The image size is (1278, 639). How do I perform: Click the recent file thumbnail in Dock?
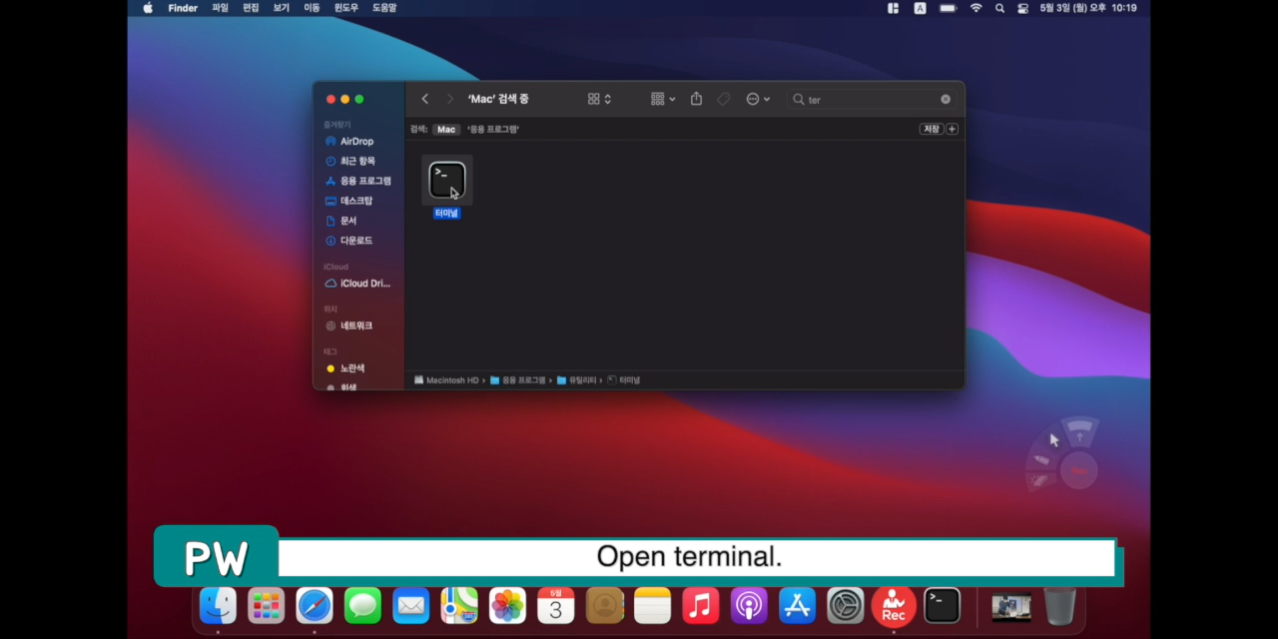click(1011, 607)
